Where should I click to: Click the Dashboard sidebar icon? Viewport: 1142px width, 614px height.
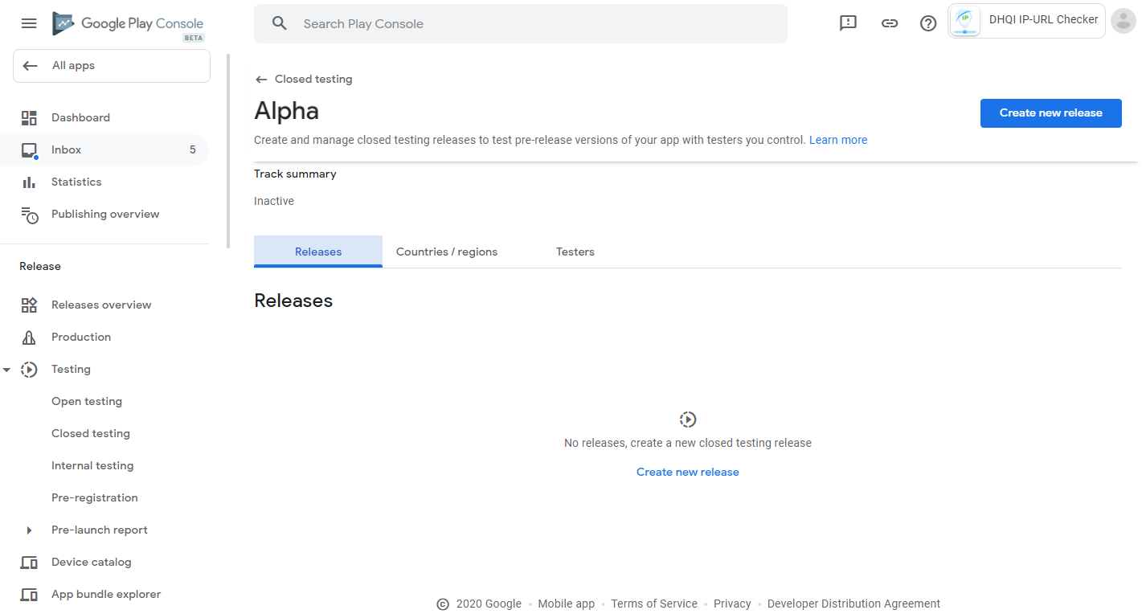click(29, 118)
